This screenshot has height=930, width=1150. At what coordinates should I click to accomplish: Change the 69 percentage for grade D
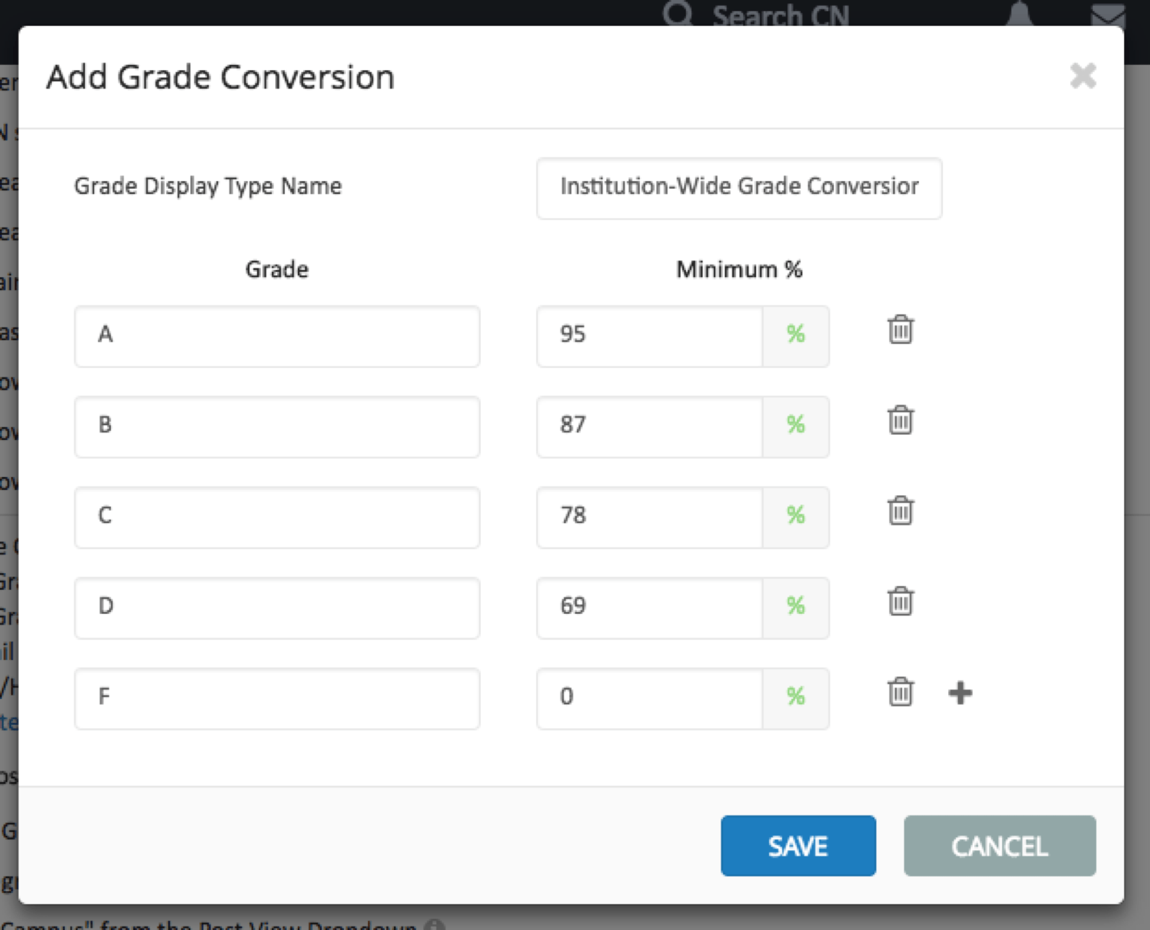pos(649,607)
